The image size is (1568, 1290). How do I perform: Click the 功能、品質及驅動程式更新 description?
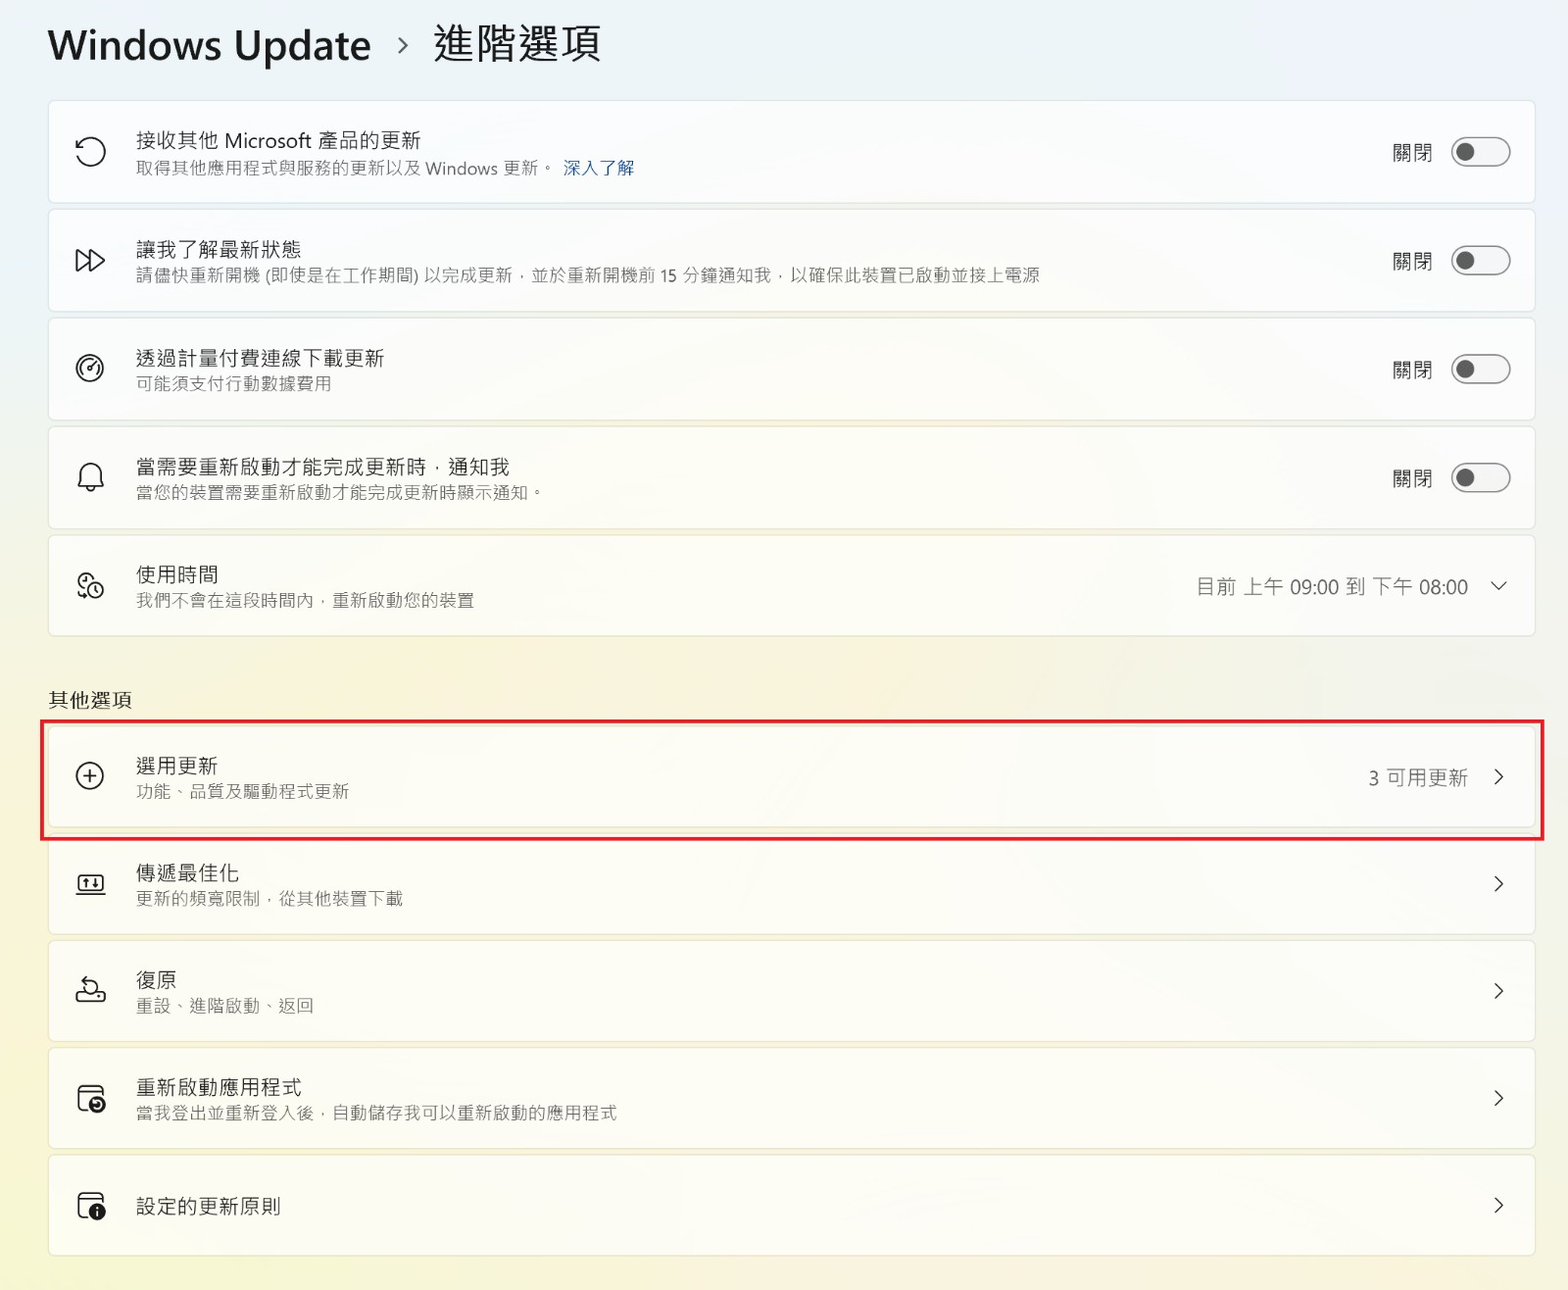click(242, 791)
